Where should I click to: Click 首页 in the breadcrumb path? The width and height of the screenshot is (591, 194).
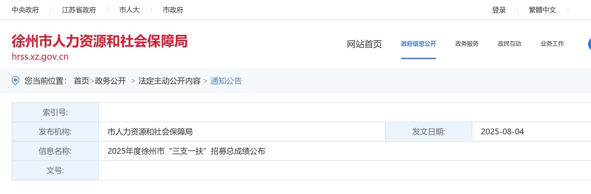click(x=81, y=81)
